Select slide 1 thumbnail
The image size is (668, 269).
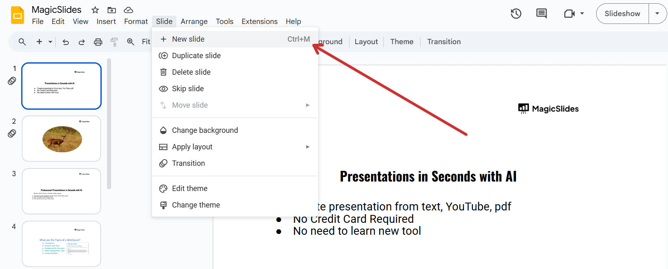coord(62,86)
